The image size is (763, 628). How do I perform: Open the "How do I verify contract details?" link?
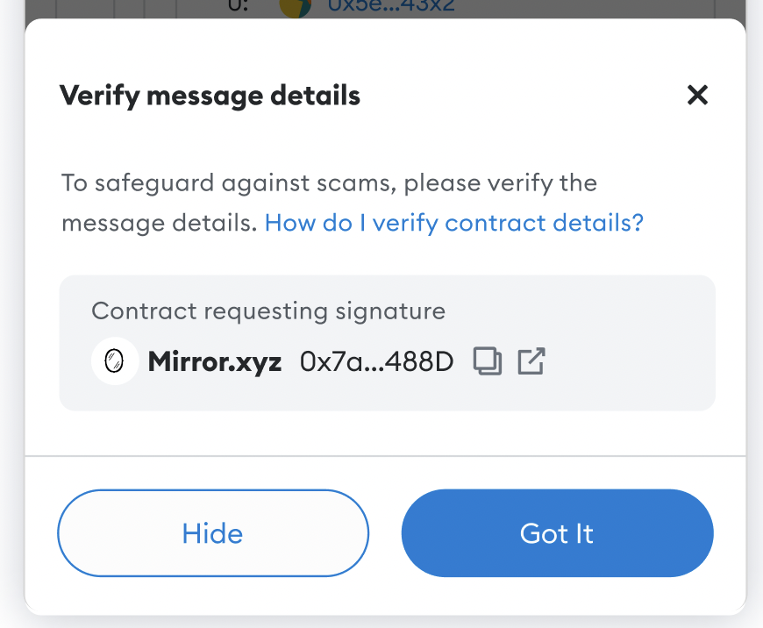click(453, 222)
